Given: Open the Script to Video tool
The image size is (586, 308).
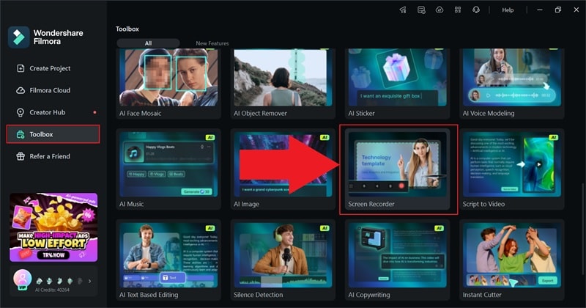Looking at the screenshot, I should (x=511, y=169).
